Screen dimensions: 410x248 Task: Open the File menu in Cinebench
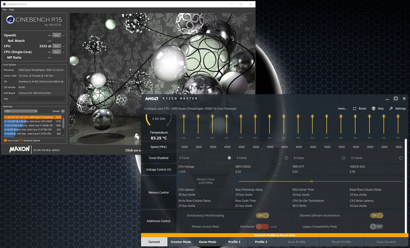point(5,10)
